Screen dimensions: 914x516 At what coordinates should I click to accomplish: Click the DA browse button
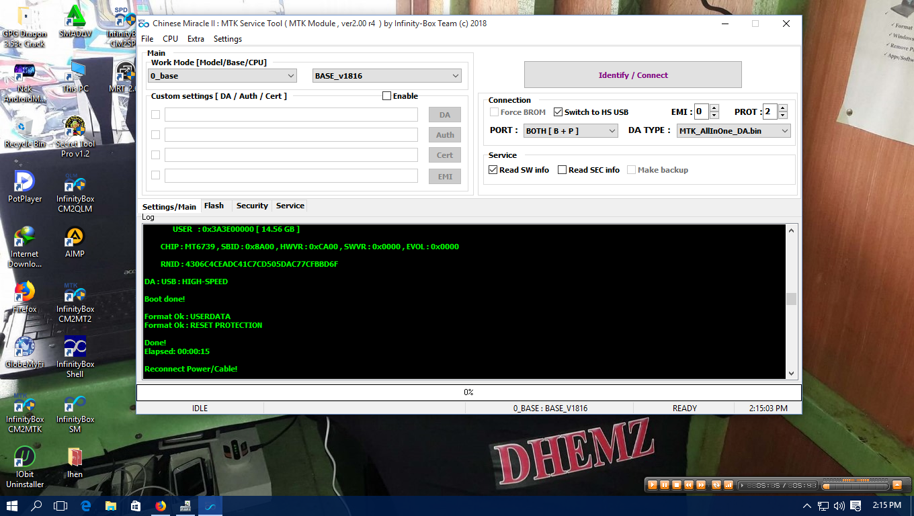click(x=445, y=115)
